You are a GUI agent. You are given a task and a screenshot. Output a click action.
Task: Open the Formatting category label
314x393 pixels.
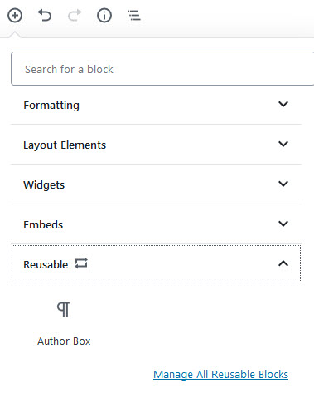click(x=51, y=106)
